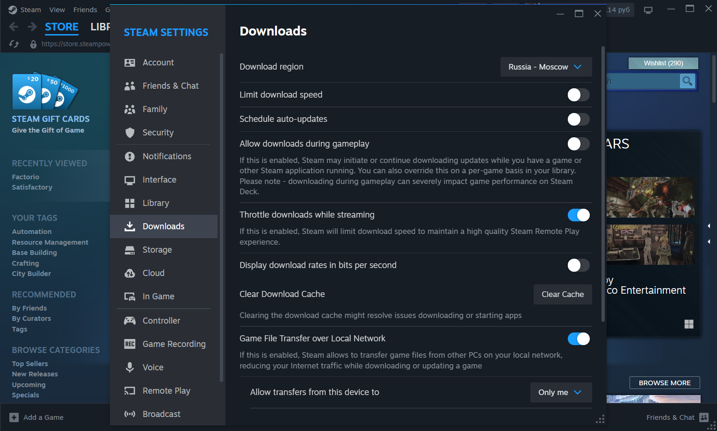Click the Broadcast signal icon
This screenshot has height=431, width=717.
[x=130, y=414]
